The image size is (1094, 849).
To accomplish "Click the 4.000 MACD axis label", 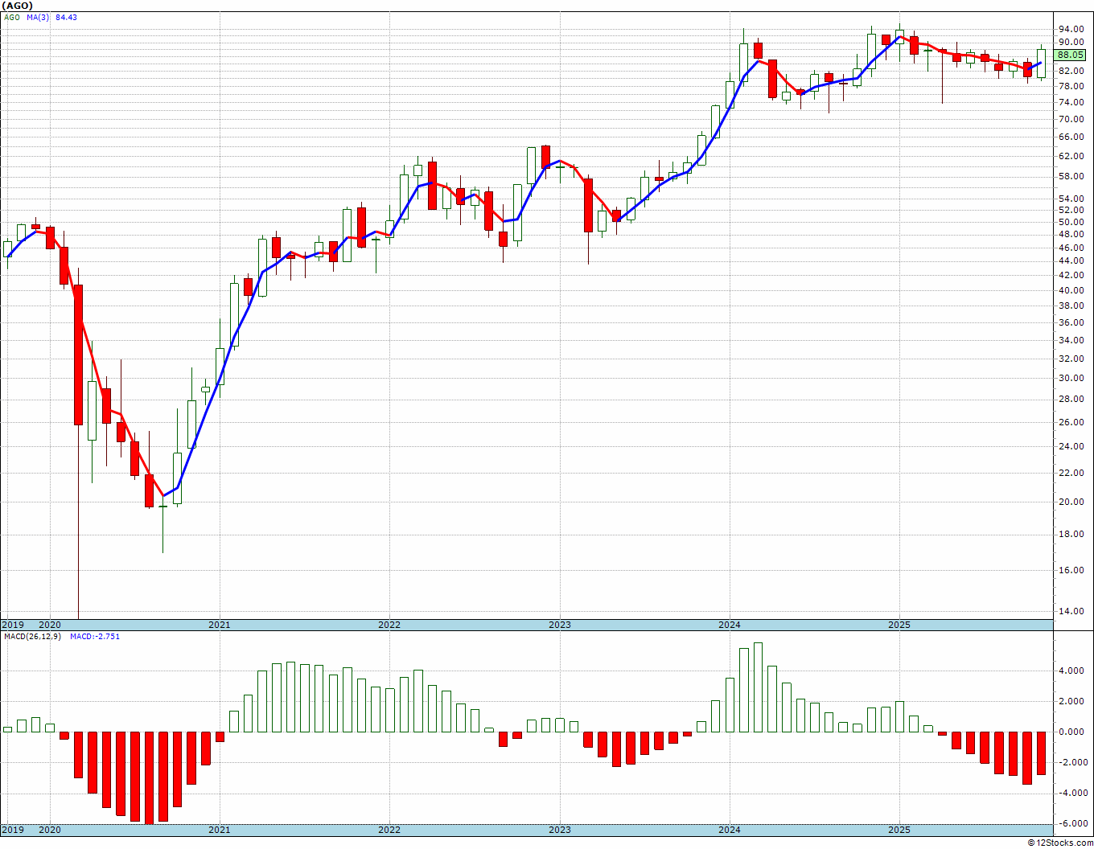I will (x=1071, y=671).
